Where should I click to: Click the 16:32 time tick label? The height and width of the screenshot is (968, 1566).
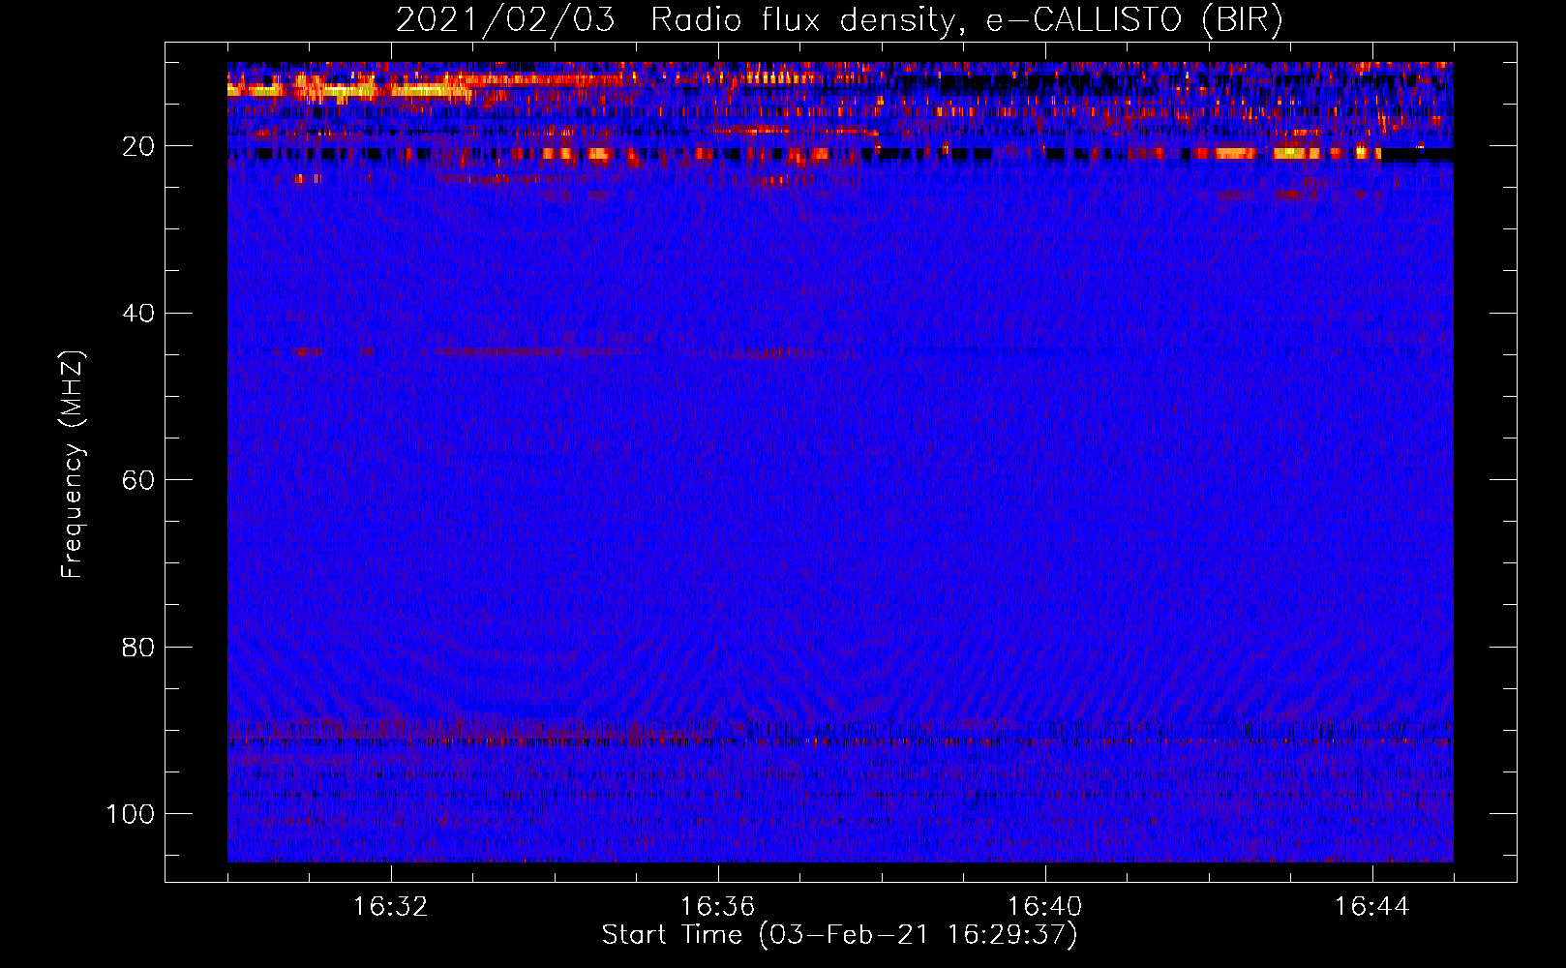[x=390, y=907]
